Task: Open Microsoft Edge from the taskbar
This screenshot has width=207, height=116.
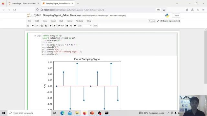Action: pos(62,113)
